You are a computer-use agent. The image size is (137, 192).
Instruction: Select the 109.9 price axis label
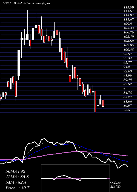pos(128,23)
